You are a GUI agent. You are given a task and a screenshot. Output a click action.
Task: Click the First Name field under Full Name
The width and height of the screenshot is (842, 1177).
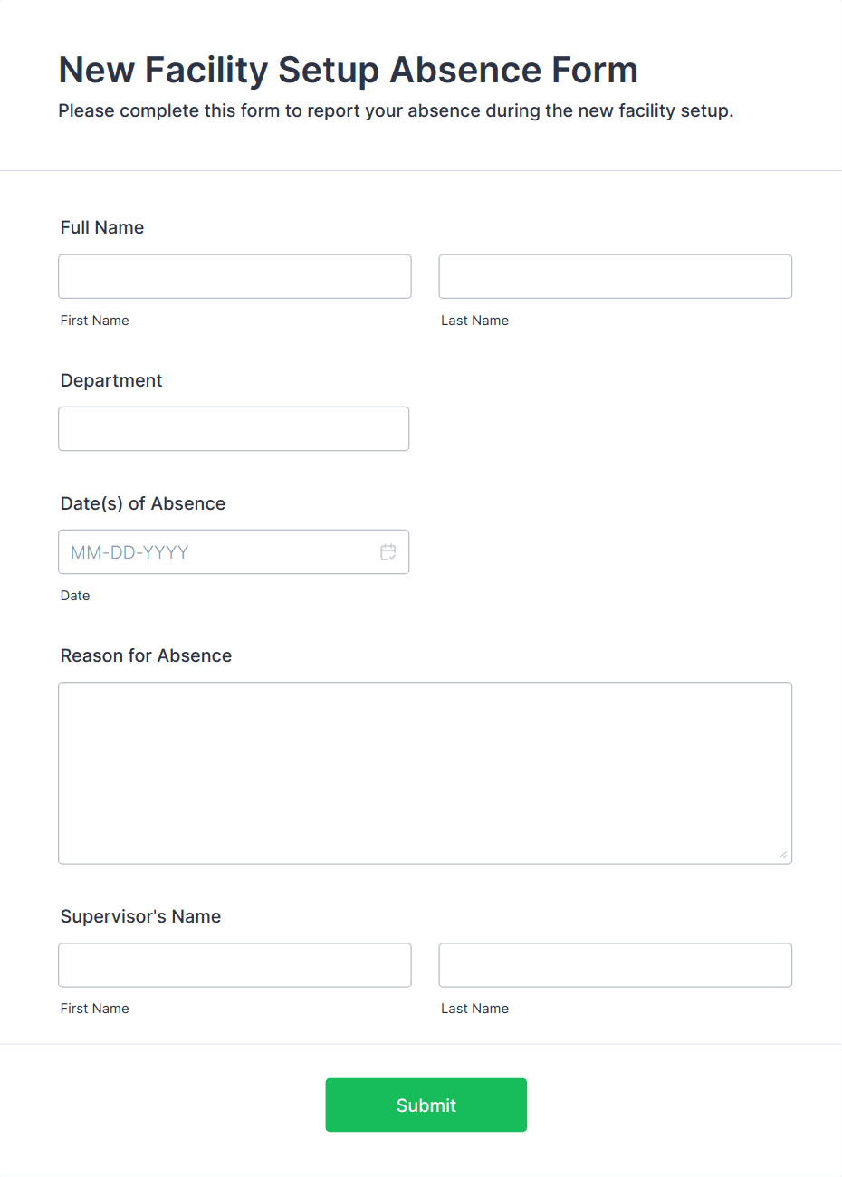point(234,276)
